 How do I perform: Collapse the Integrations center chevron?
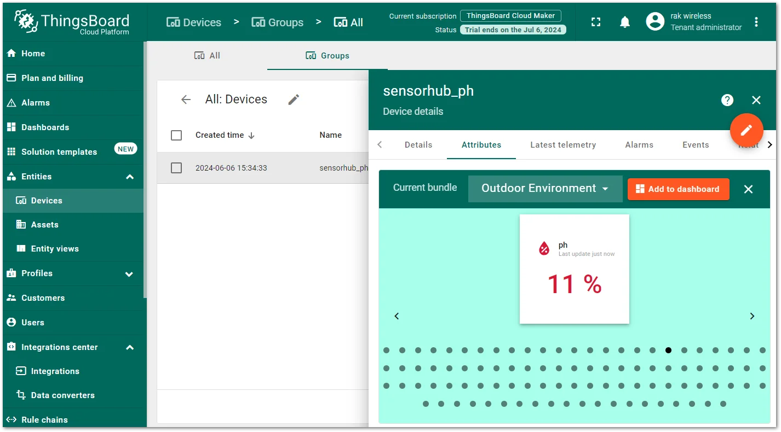point(130,347)
